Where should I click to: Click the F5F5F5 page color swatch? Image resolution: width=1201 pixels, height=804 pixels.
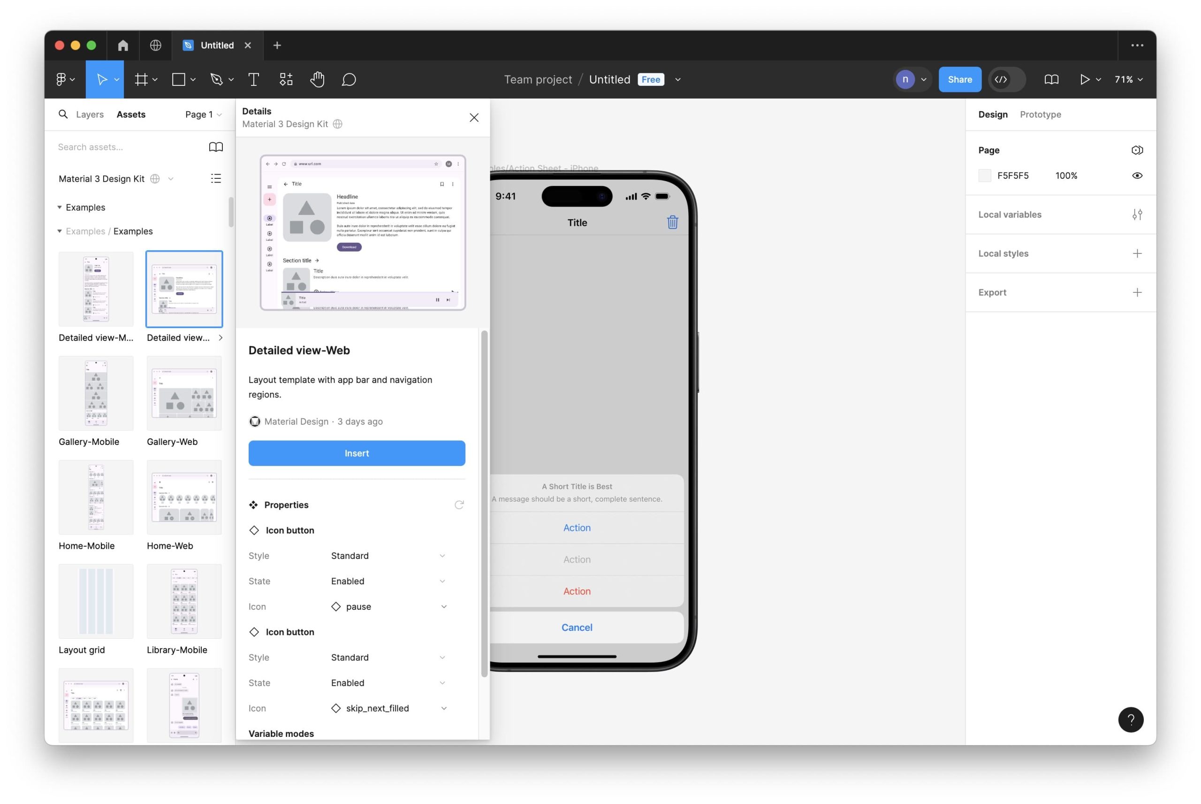pos(984,176)
